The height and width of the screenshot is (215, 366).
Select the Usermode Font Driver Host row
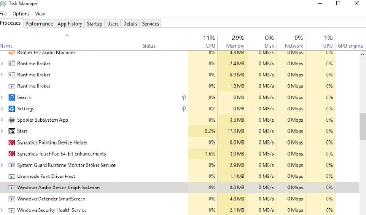179,176
